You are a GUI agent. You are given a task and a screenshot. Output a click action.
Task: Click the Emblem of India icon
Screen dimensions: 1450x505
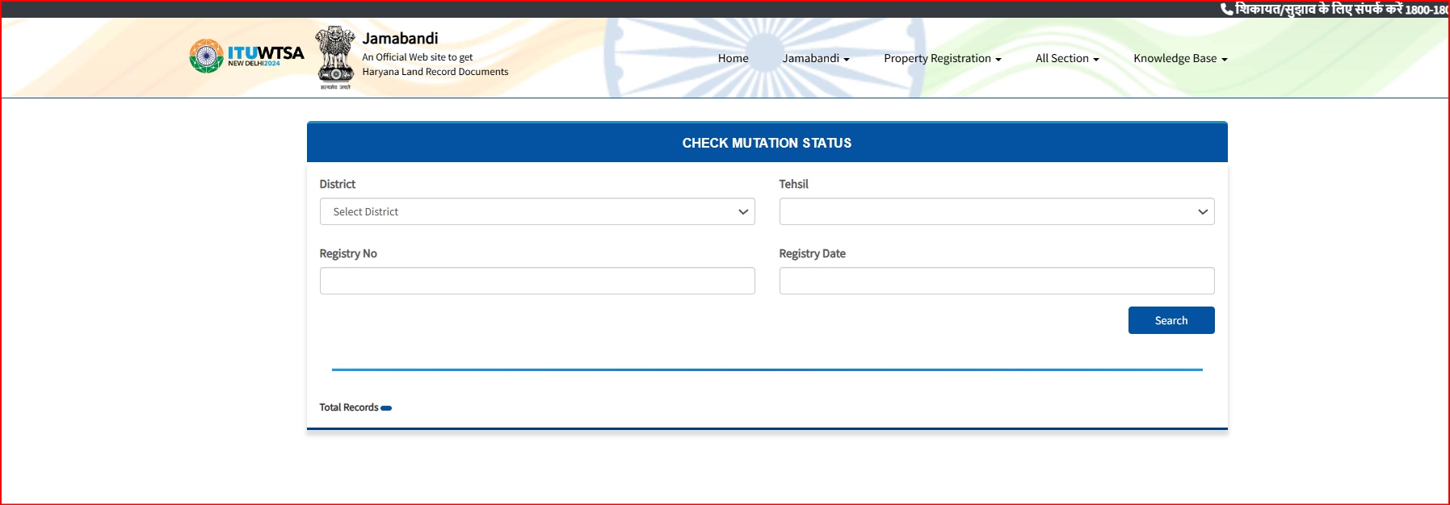tap(334, 56)
